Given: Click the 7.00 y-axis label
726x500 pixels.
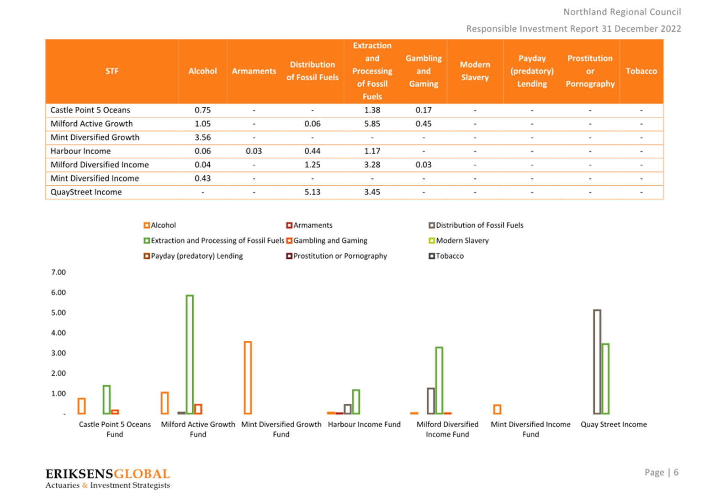Looking at the screenshot, I should click(58, 272).
